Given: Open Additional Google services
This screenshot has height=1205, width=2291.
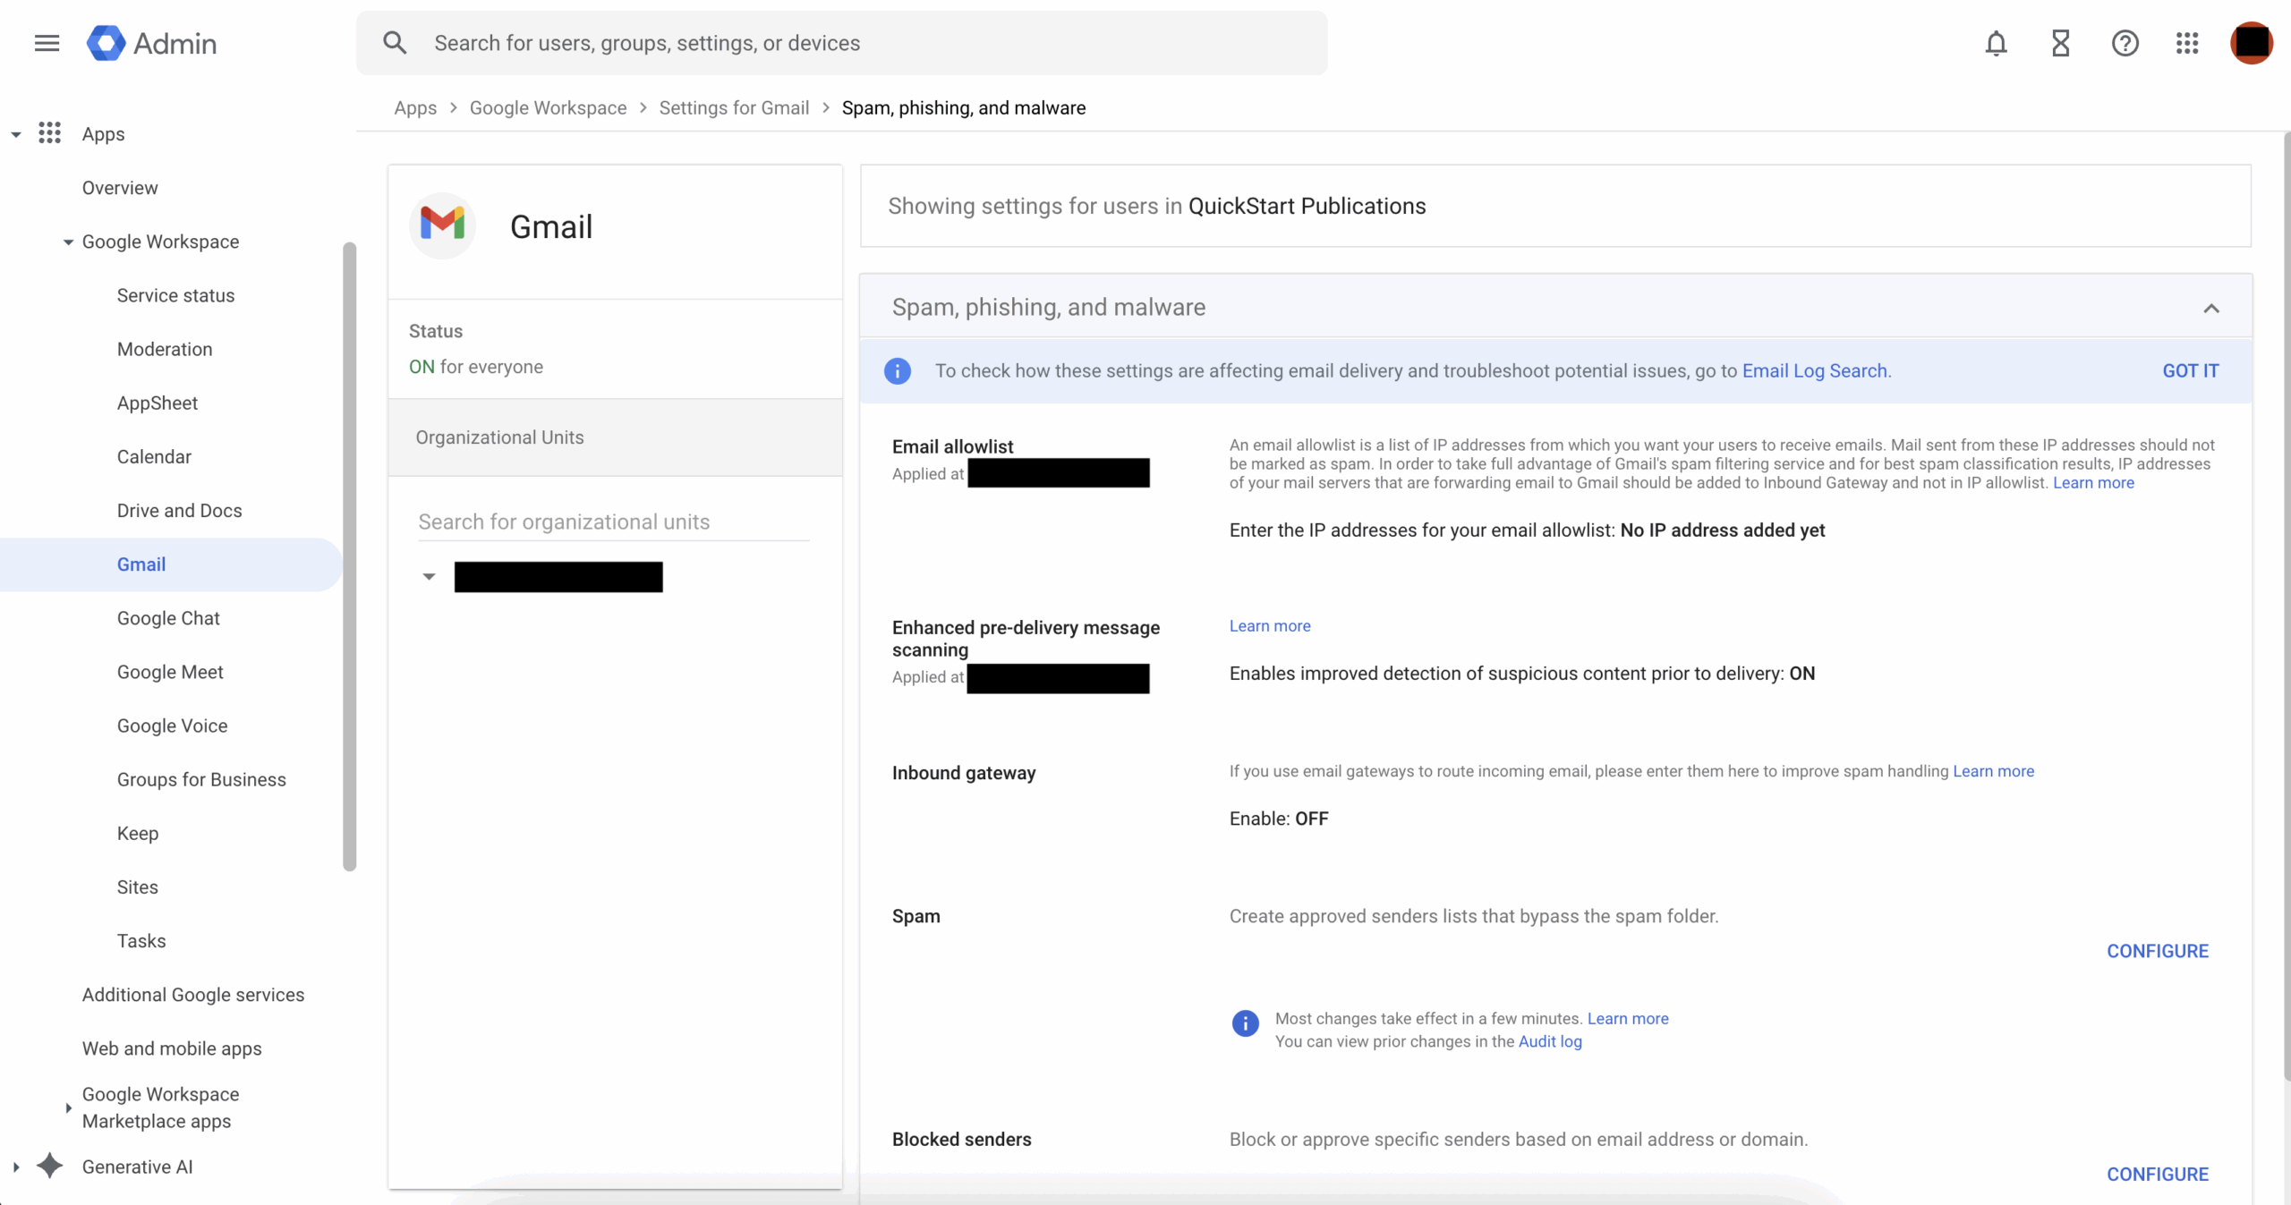Looking at the screenshot, I should point(193,994).
